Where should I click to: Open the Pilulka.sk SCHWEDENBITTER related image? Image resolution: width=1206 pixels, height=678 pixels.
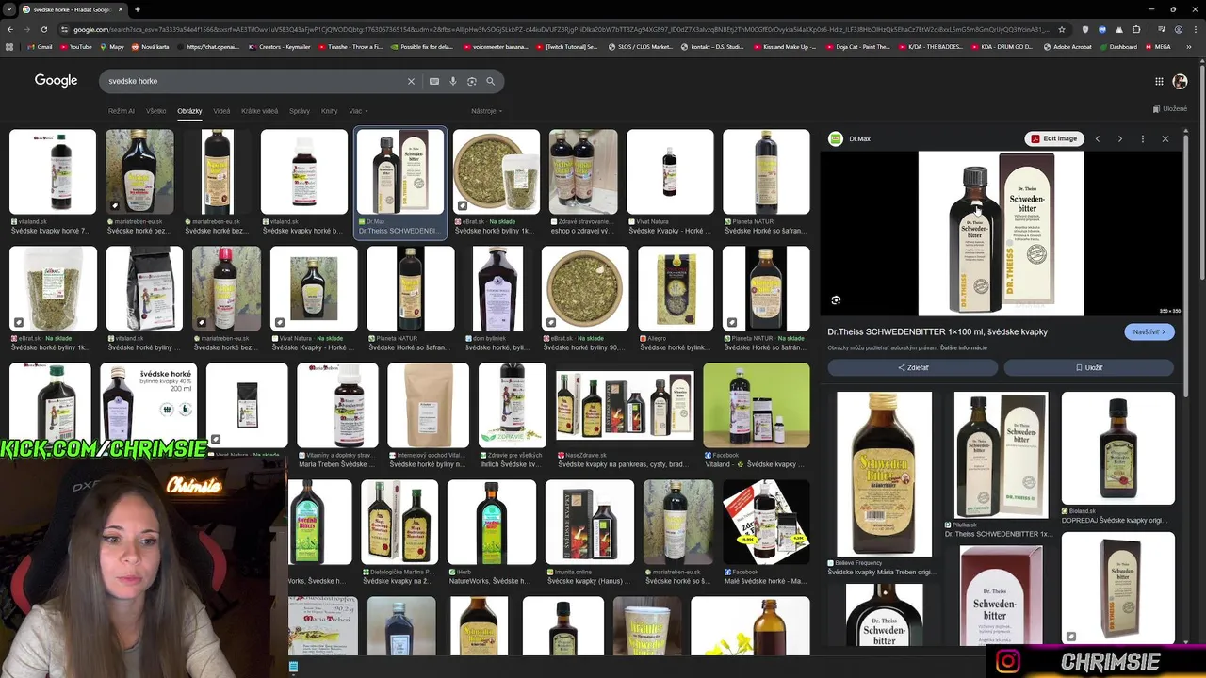click(1001, 455)
